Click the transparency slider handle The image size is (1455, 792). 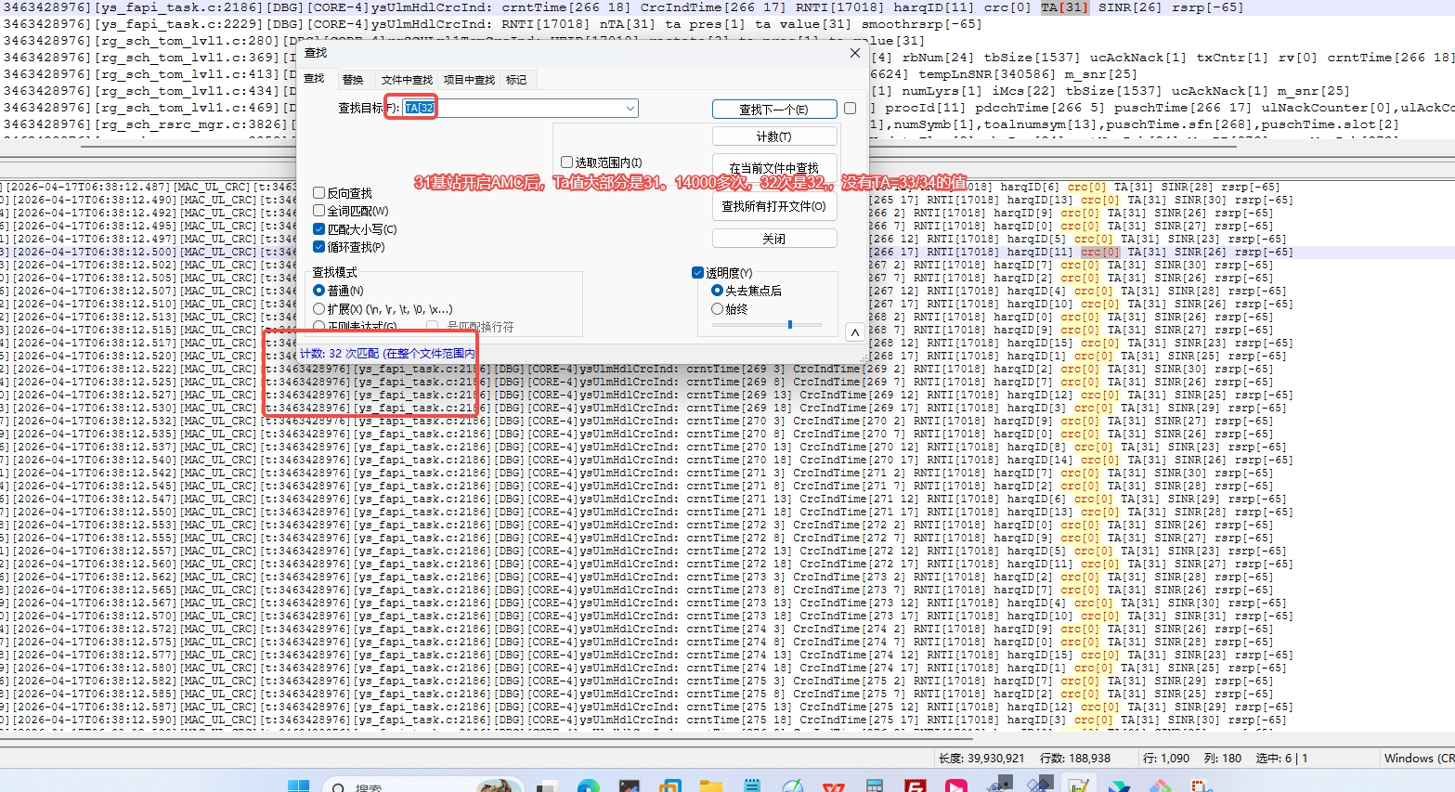point(790,325)
